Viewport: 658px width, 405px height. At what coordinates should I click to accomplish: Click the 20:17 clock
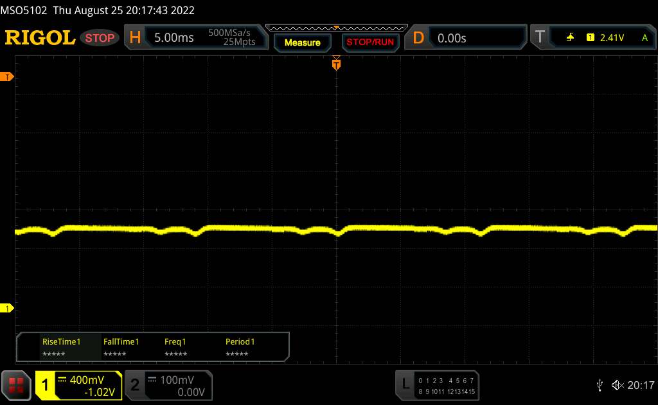click(x=641, y=385)
